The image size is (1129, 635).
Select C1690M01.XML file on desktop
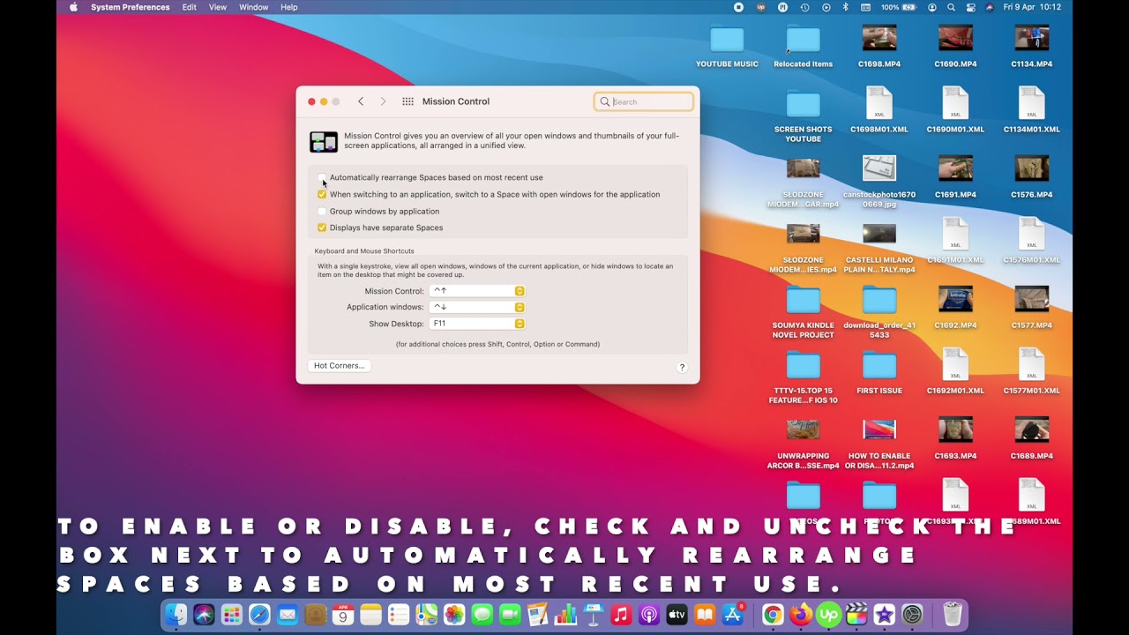[x=955, y=110]
